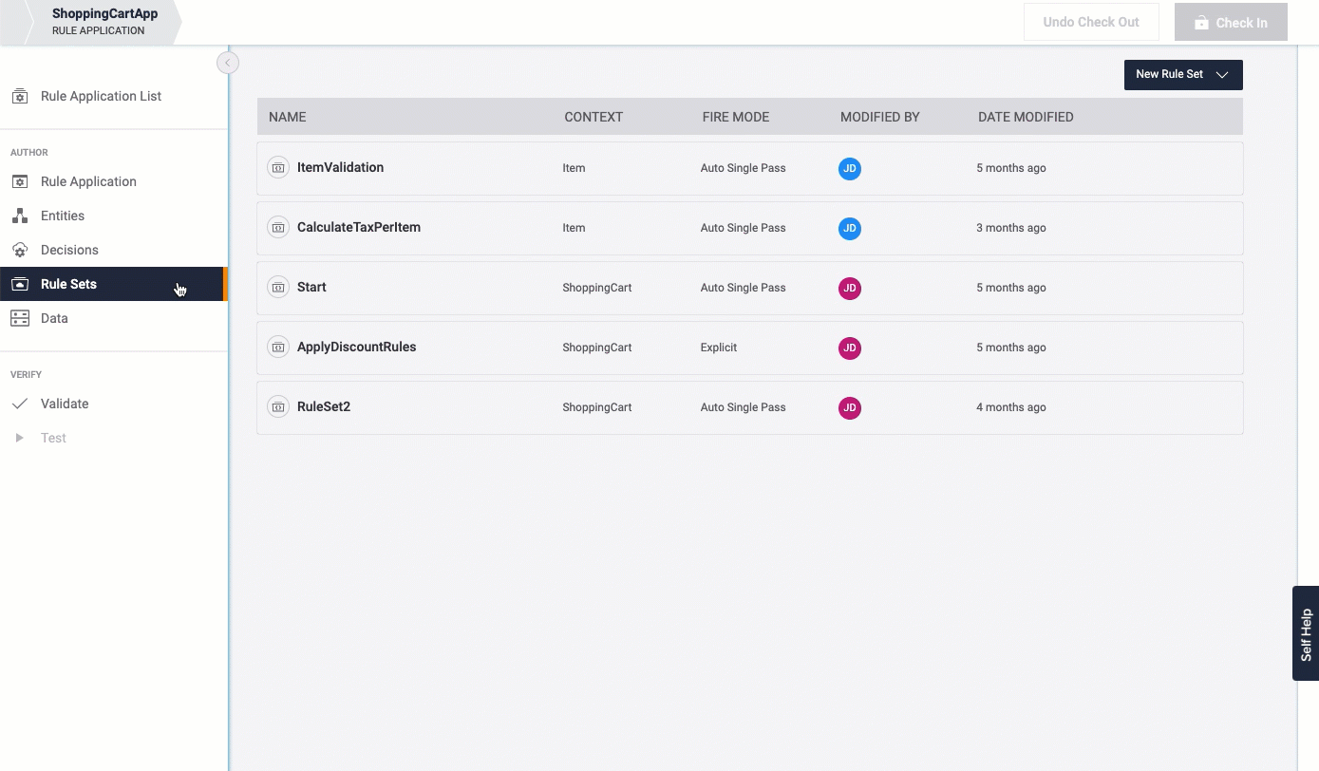The height and width of the screenshot is (771, 1319).
Task: Click the CalculateTaxPerItem rule set icon
Action: pos(277,228)
